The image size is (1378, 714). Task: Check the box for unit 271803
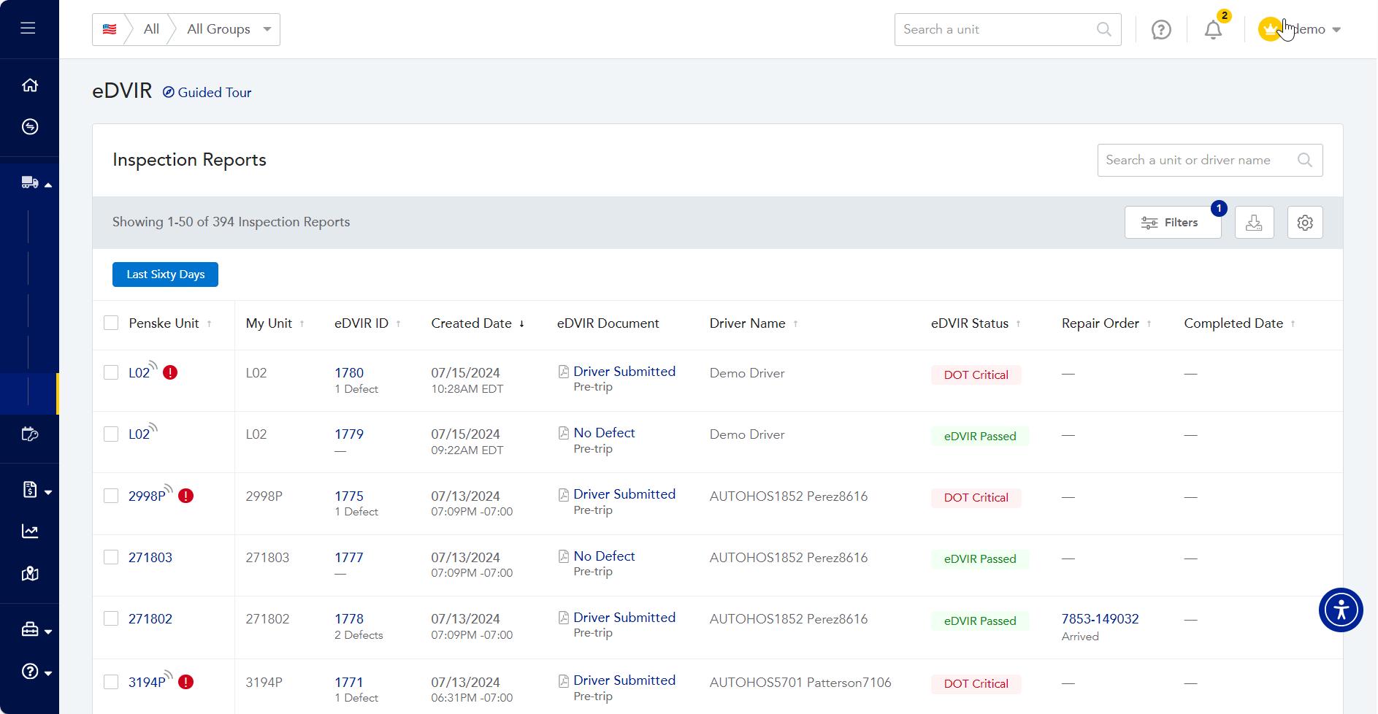[111, 558]
